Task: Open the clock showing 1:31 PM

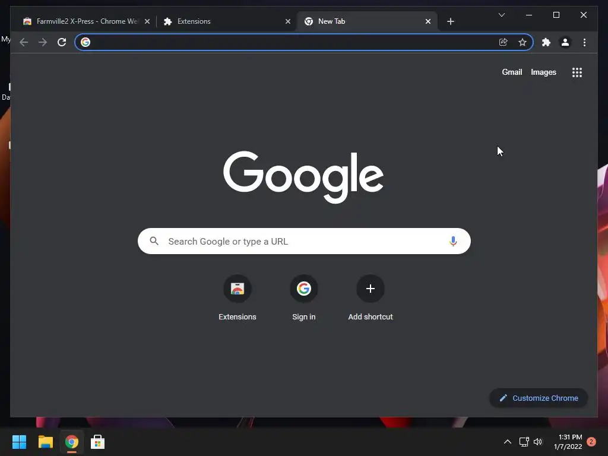Action: click(x=568, y=442)
